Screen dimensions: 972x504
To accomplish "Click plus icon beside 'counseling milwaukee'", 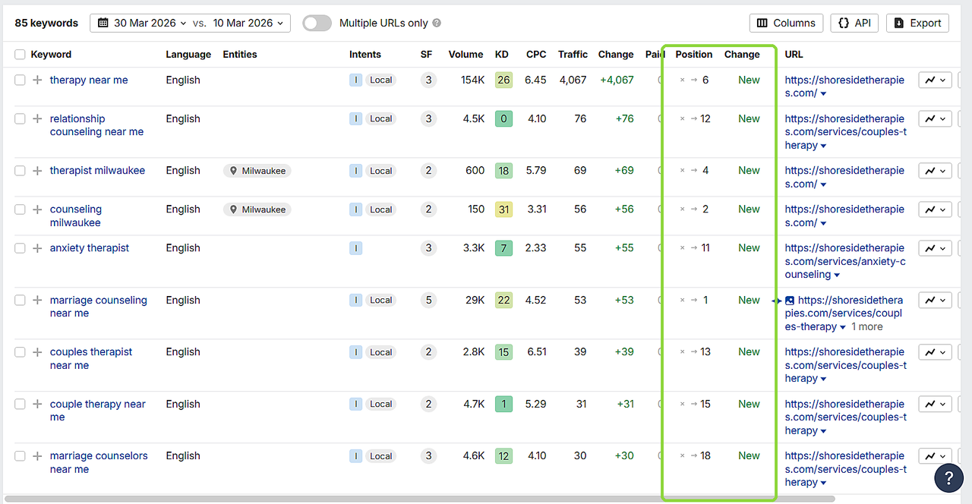I will pyautogui.click(x=37, y=209).
